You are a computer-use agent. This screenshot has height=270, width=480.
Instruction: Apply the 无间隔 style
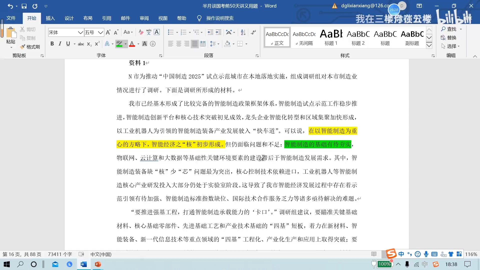point(304,37)
